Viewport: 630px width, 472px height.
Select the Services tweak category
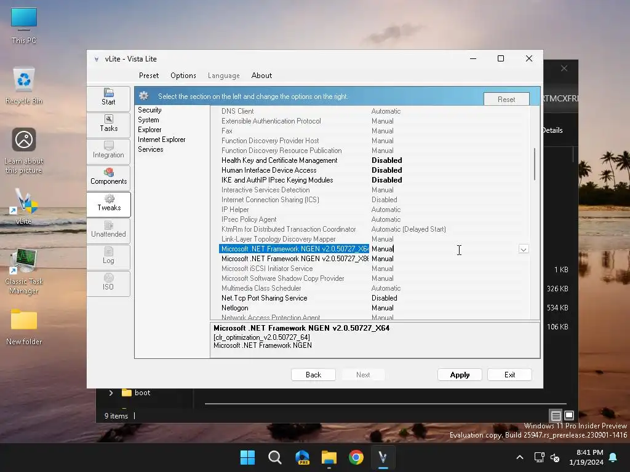150,149
